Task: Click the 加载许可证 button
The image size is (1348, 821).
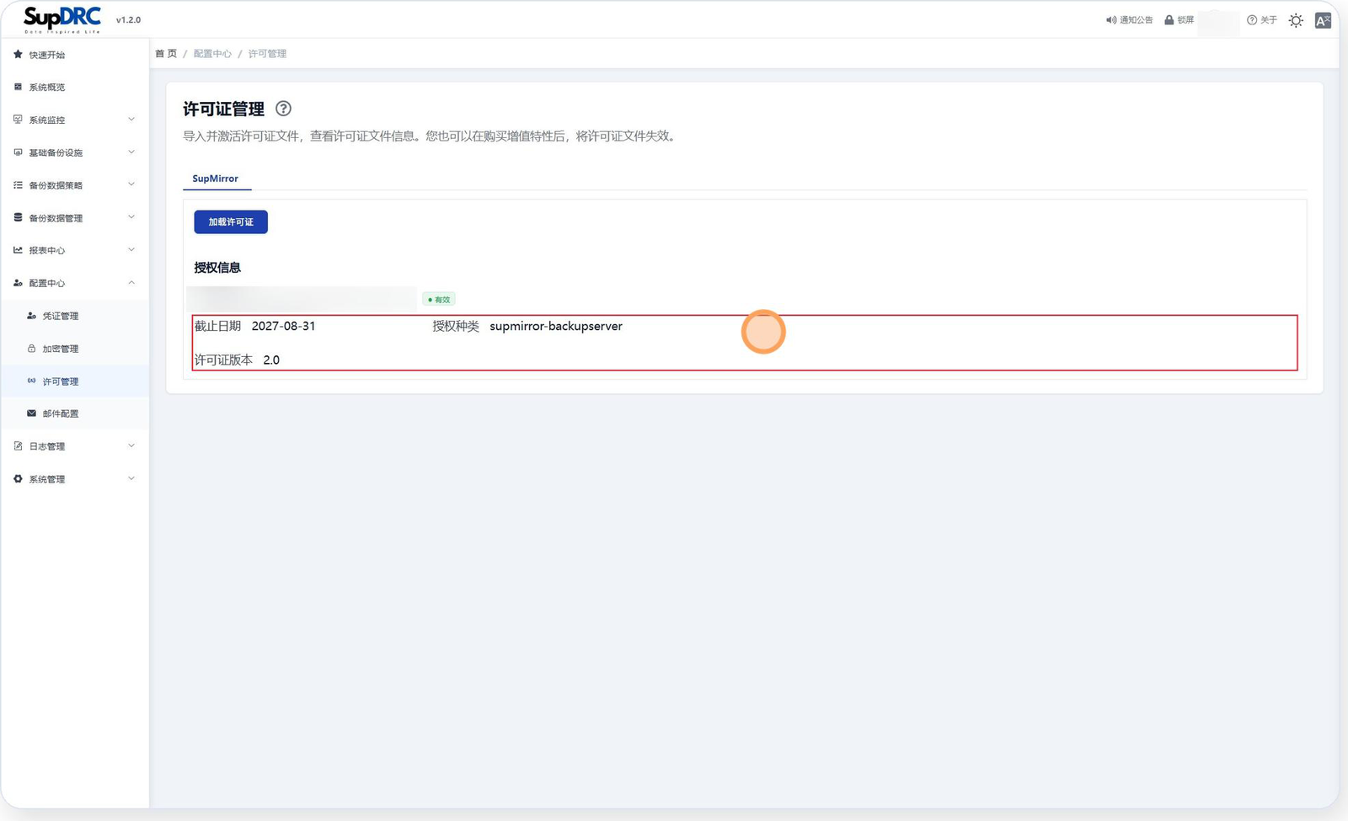Action: click(x=231, y=222)
